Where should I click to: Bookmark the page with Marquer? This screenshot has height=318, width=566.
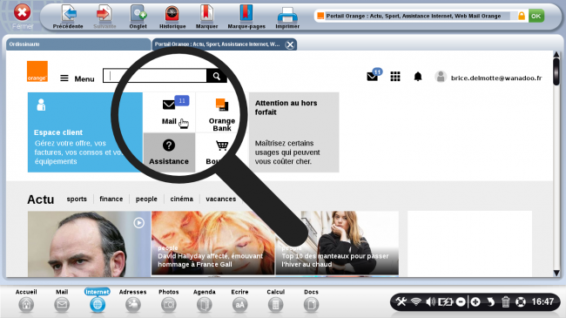[x=206, y=17]
